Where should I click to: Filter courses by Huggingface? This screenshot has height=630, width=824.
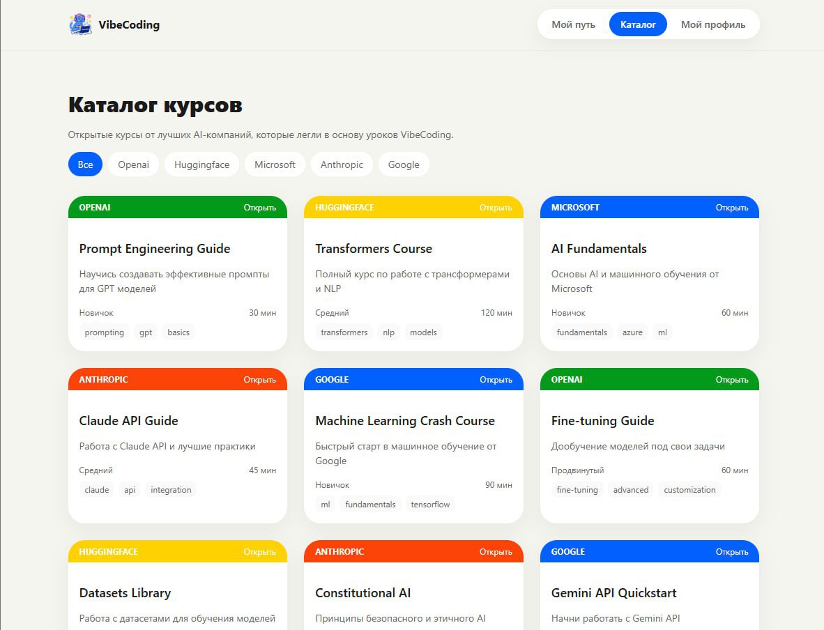pyautogui.click(x=201, y=164)
